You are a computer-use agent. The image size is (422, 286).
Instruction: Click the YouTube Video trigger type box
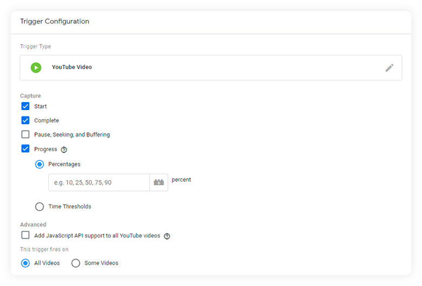tap(211, 67)
